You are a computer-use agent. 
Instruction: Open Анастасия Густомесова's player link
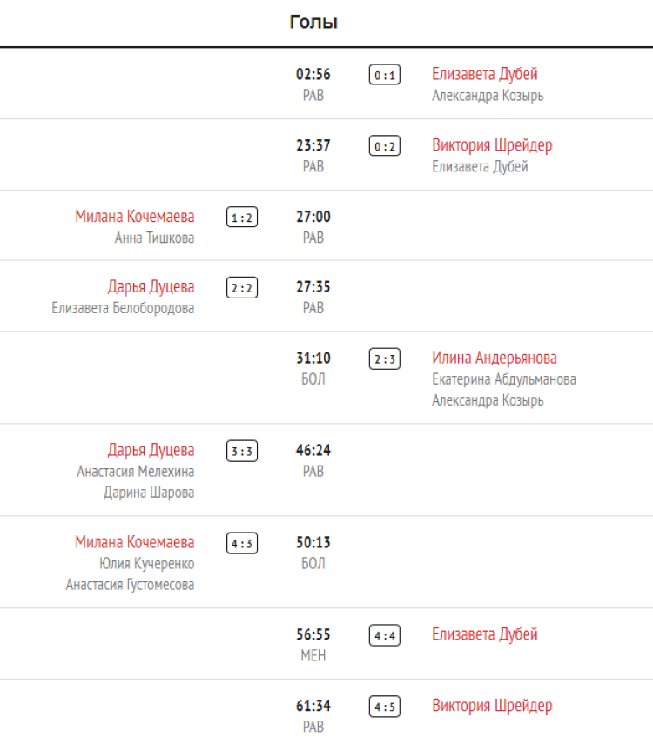(131, 586)
